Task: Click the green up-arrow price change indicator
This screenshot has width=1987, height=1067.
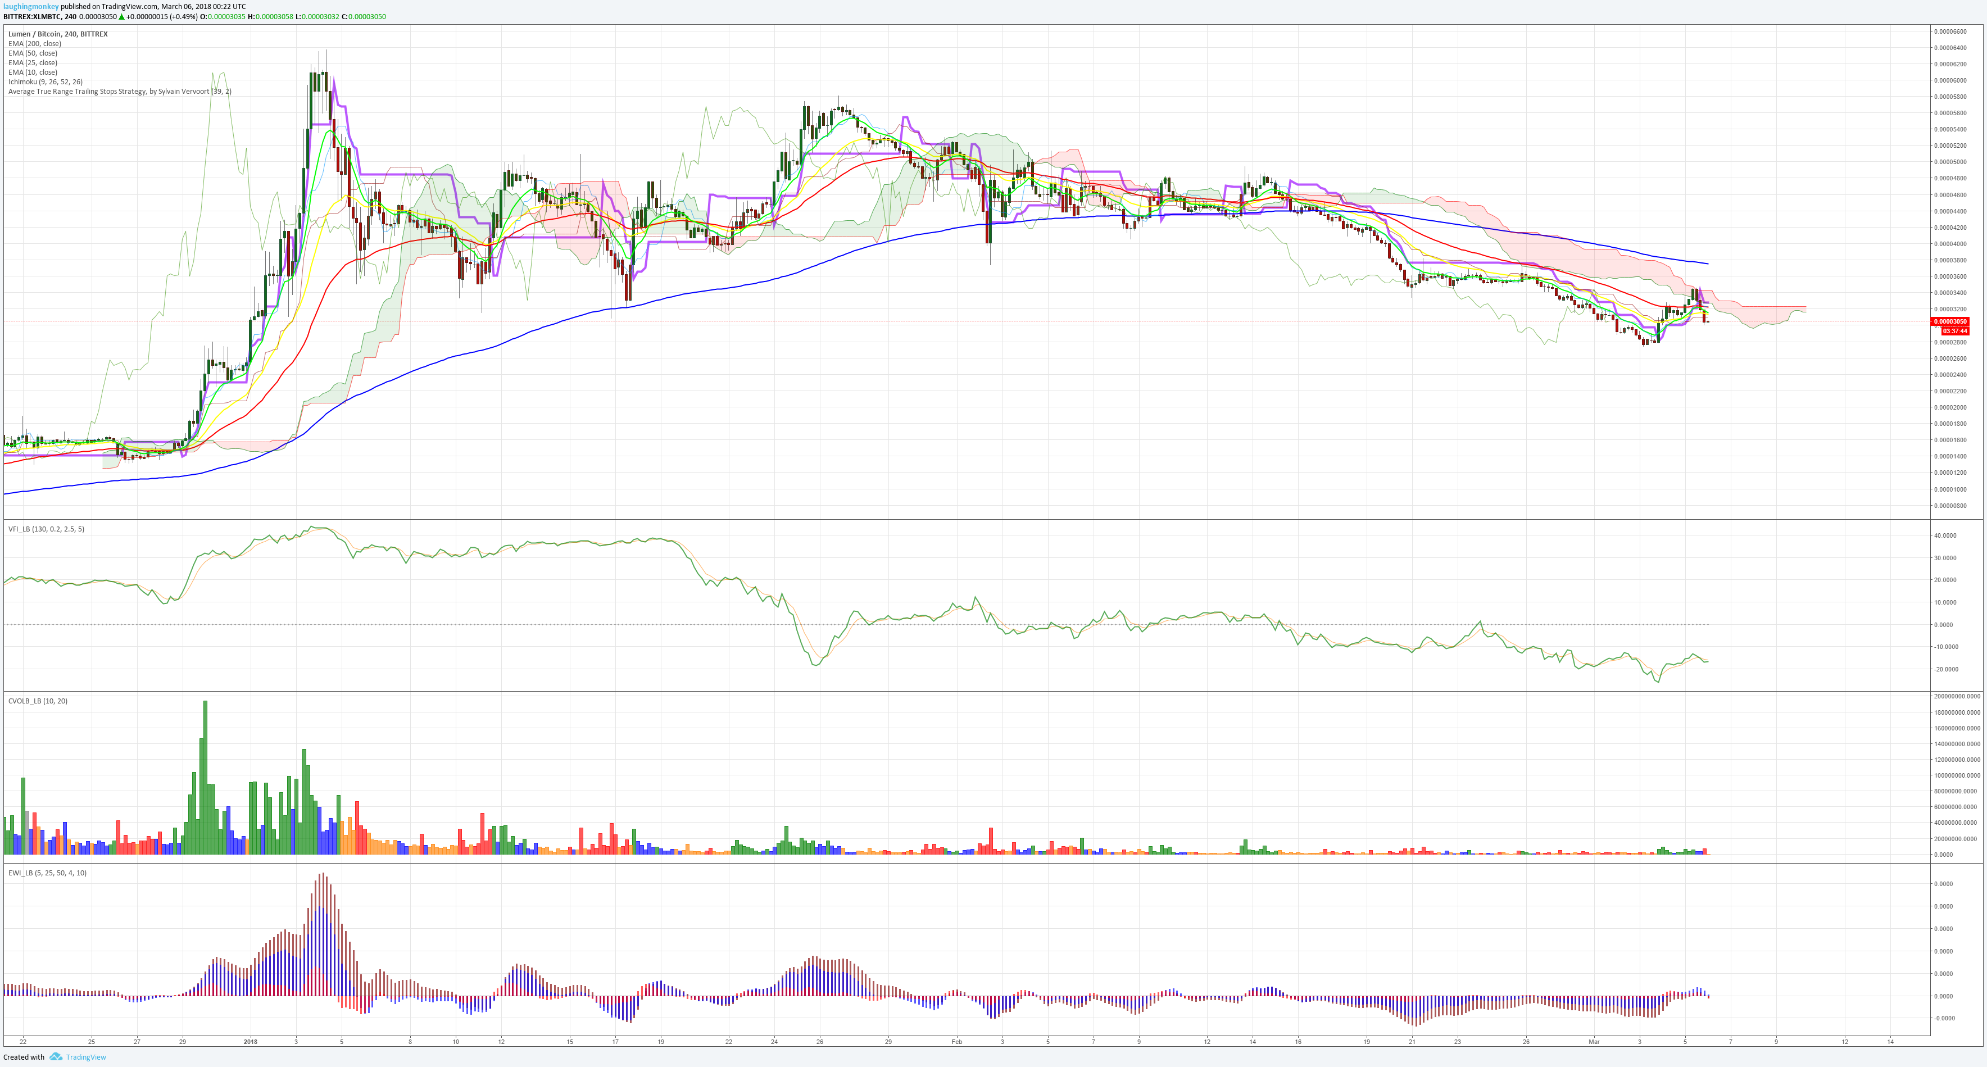Action: 121,16
